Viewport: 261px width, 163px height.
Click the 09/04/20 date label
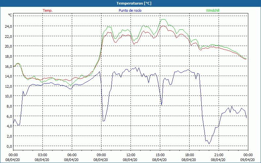point(248,160)
